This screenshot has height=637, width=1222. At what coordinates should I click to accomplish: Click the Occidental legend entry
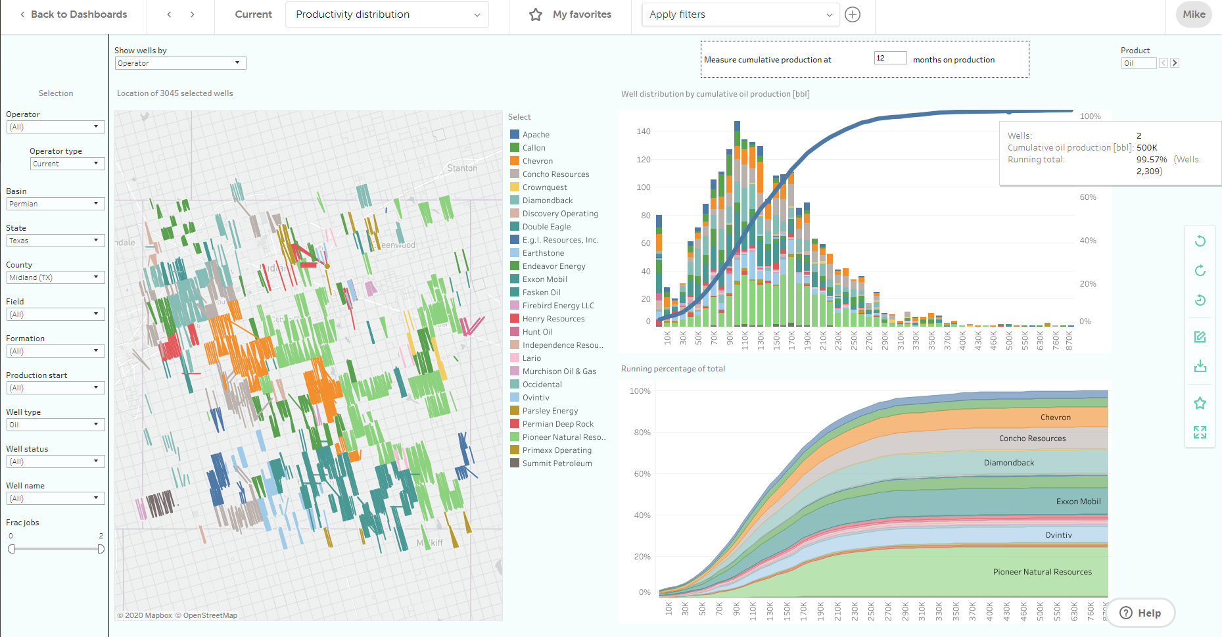[542, 385]
